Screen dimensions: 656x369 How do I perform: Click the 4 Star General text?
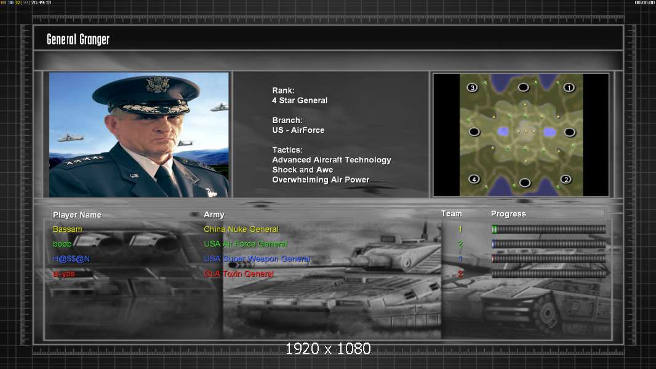pyautogui.click(x=300, y=100)
